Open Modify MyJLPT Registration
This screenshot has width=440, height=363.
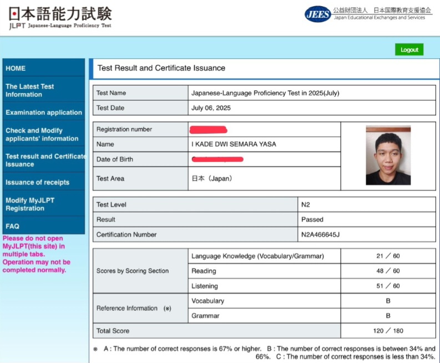point(43,204)
